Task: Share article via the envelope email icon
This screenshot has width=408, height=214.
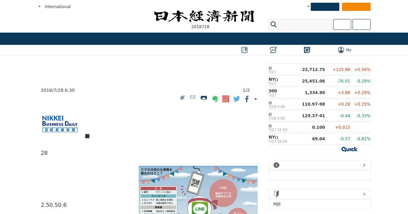Action: point(193,97)
